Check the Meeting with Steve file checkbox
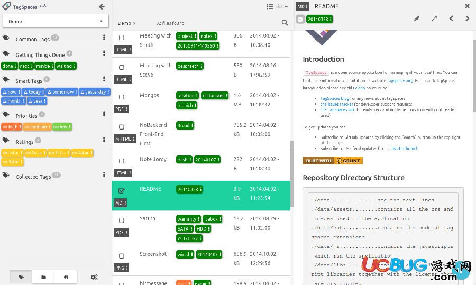Viewport: 476px width, 285px height. (122, 67)
